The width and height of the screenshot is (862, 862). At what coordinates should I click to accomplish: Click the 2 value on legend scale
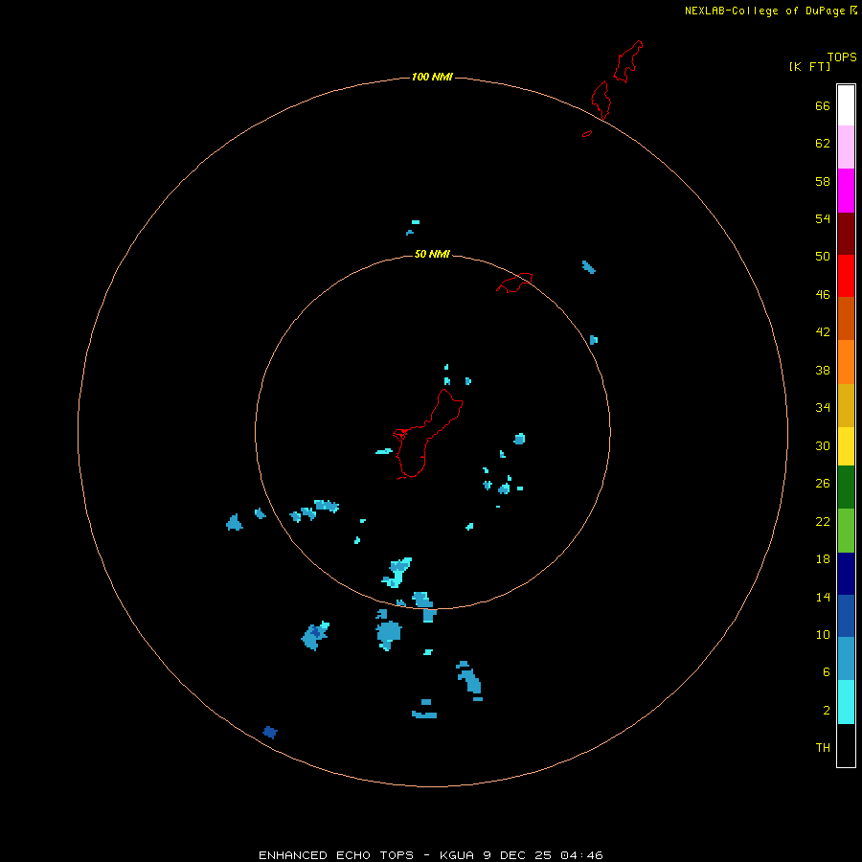[827, 711]
